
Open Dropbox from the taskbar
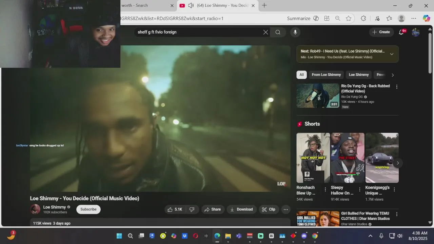click(184, 236)
